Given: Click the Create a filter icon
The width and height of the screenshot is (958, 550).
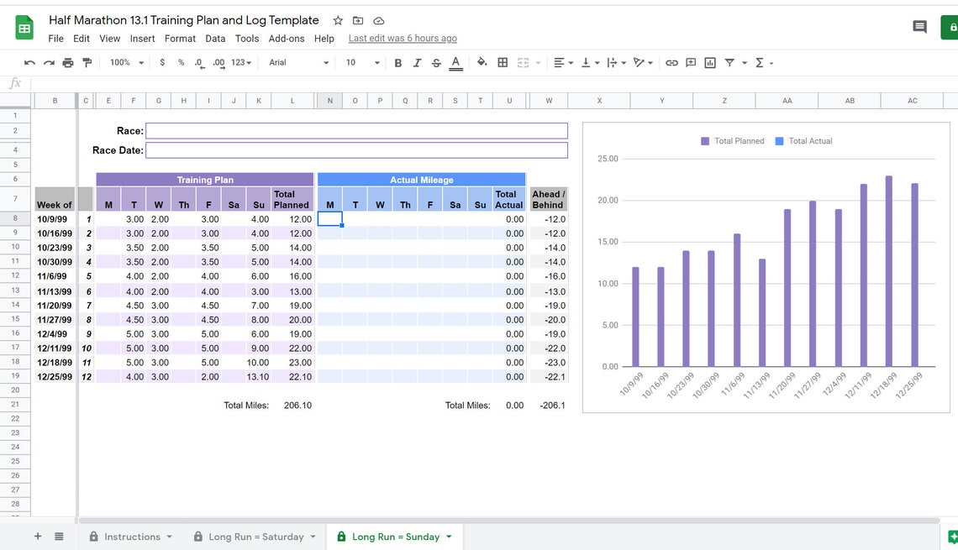Looking at the screenshot, I should tap(730, 62).
